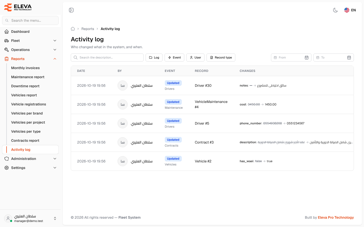Open the Event filter
Viewport: 364px width, 227px height.
click(x=174, y=58)
